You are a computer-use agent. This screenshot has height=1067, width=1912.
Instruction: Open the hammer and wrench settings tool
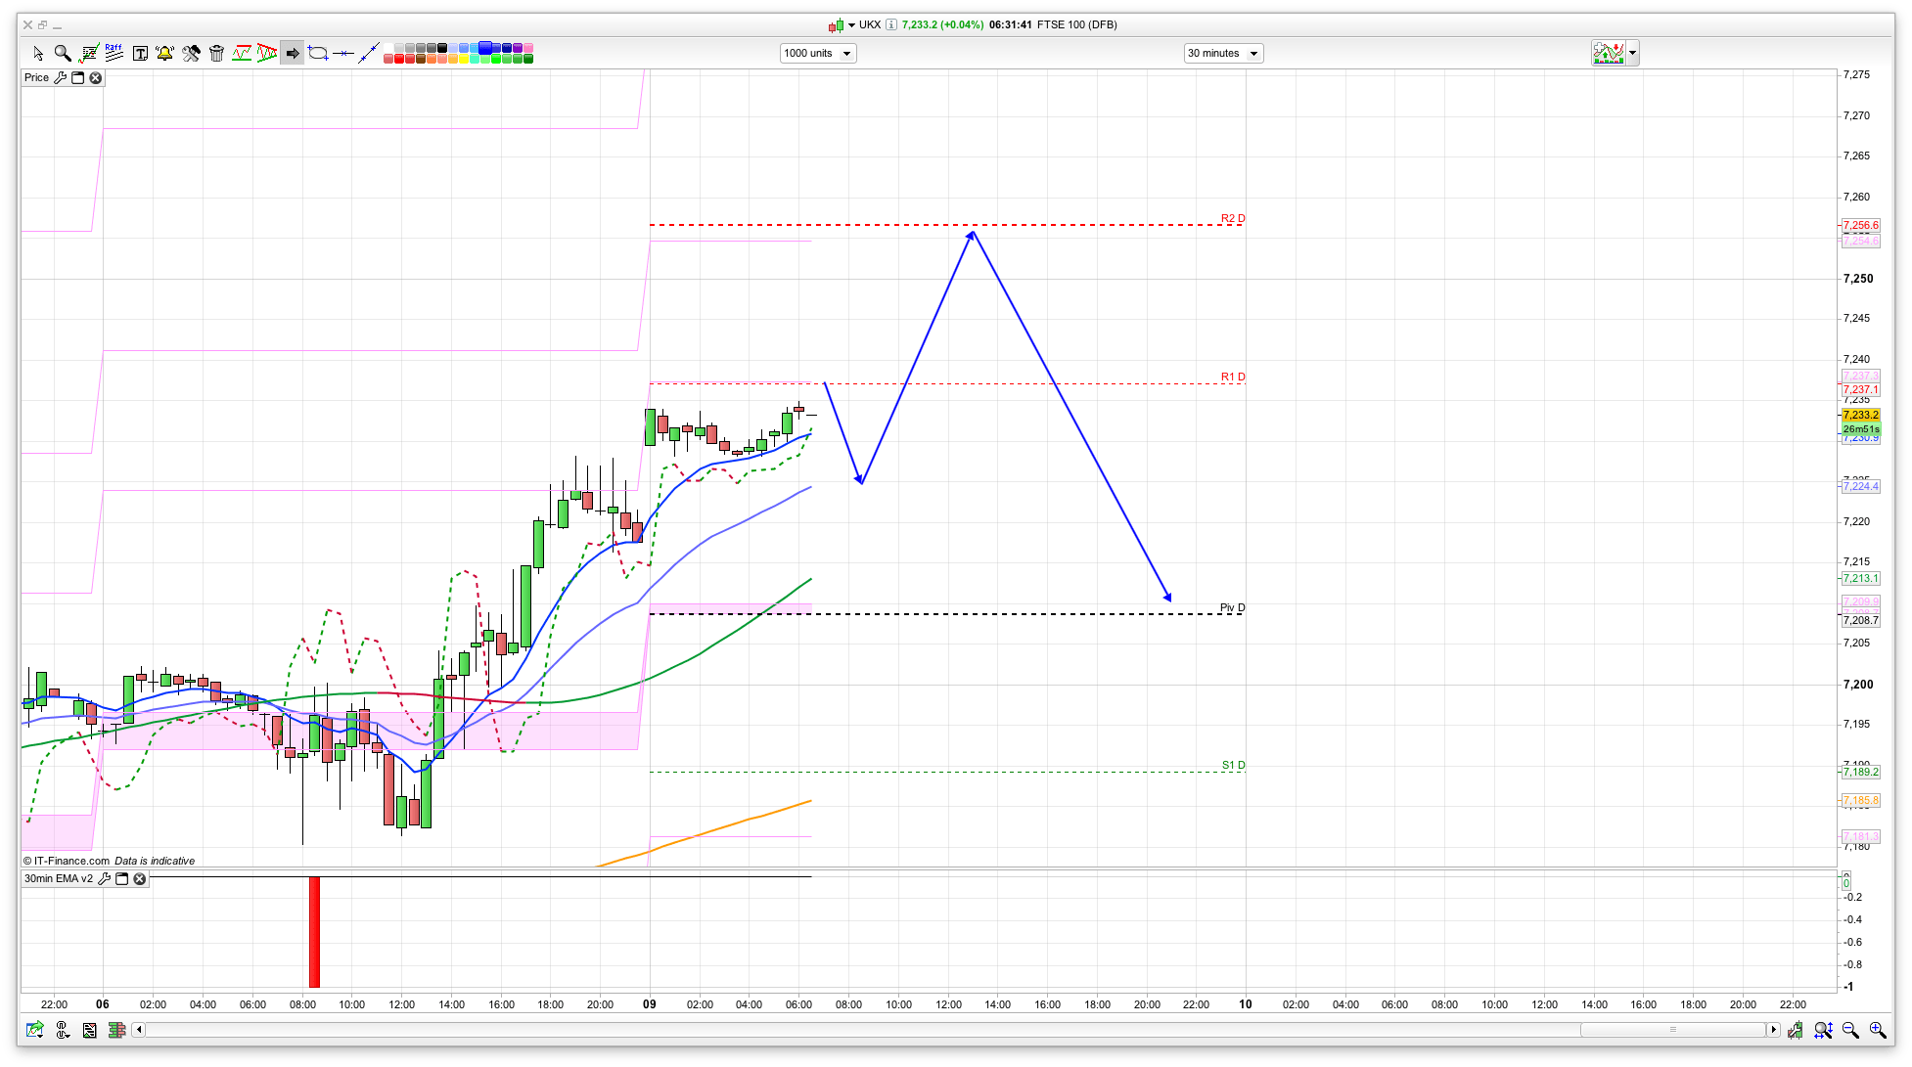[191, 54]
